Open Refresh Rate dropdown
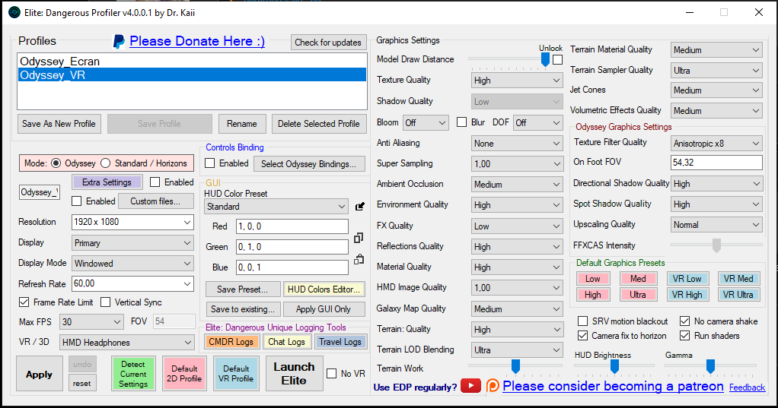778x408 pixels. (132, 283)
